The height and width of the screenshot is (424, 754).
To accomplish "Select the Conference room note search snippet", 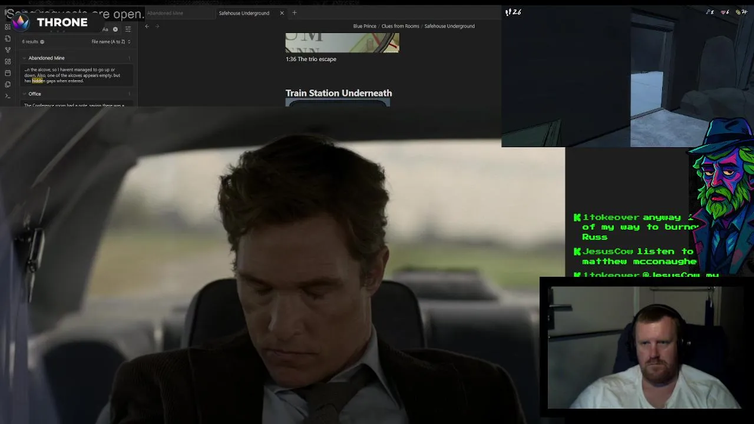I will [x=76, y=105].
